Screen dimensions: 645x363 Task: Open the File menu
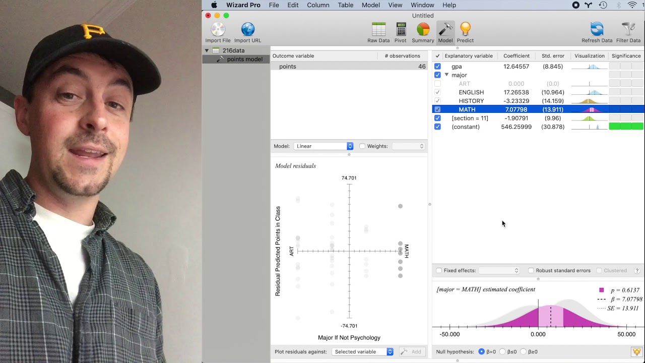tap(274, 5)
